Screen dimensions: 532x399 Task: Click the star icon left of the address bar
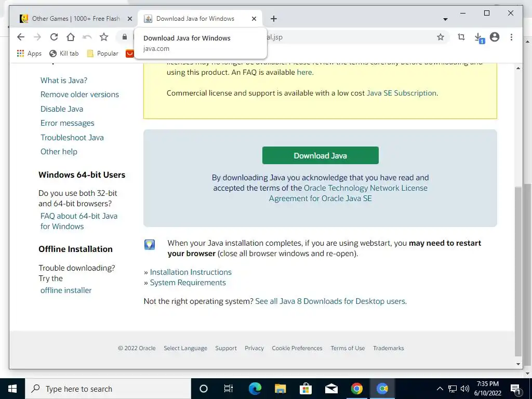(104, 37)
